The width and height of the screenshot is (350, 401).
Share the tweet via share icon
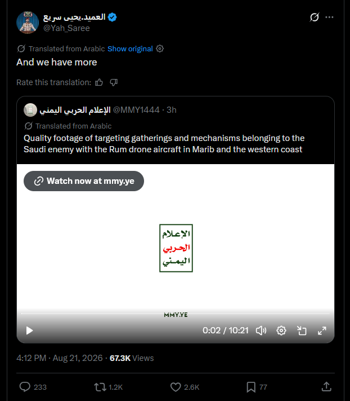[326, 387]
